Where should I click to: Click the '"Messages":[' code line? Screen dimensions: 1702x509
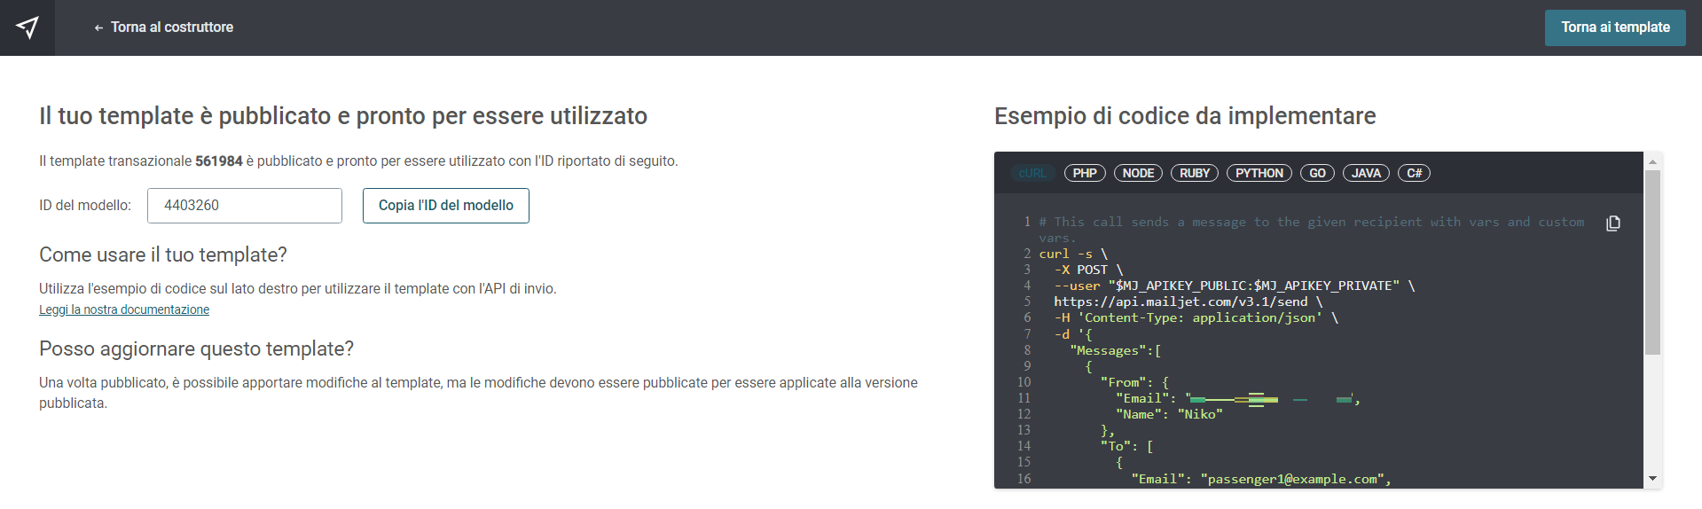point(1115,350)
